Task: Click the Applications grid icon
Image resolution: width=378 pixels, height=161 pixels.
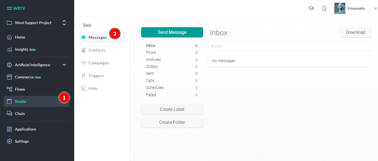Action: [x=9, y=129]
